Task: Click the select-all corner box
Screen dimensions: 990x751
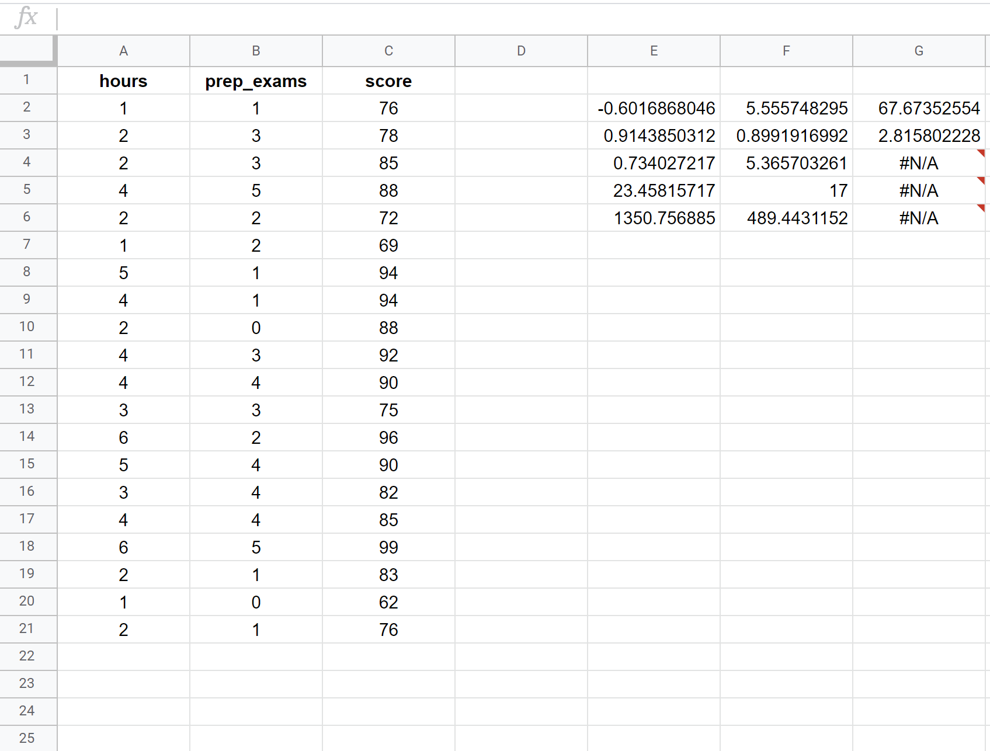Action: (28, 50)
